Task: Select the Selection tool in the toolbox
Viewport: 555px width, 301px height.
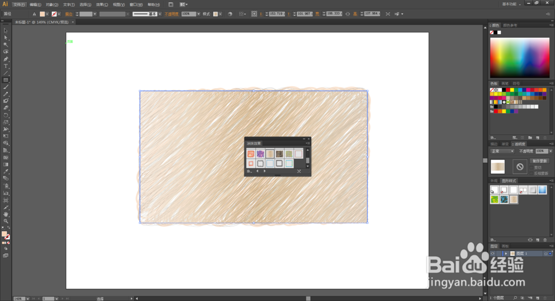Action: (6, 31)
